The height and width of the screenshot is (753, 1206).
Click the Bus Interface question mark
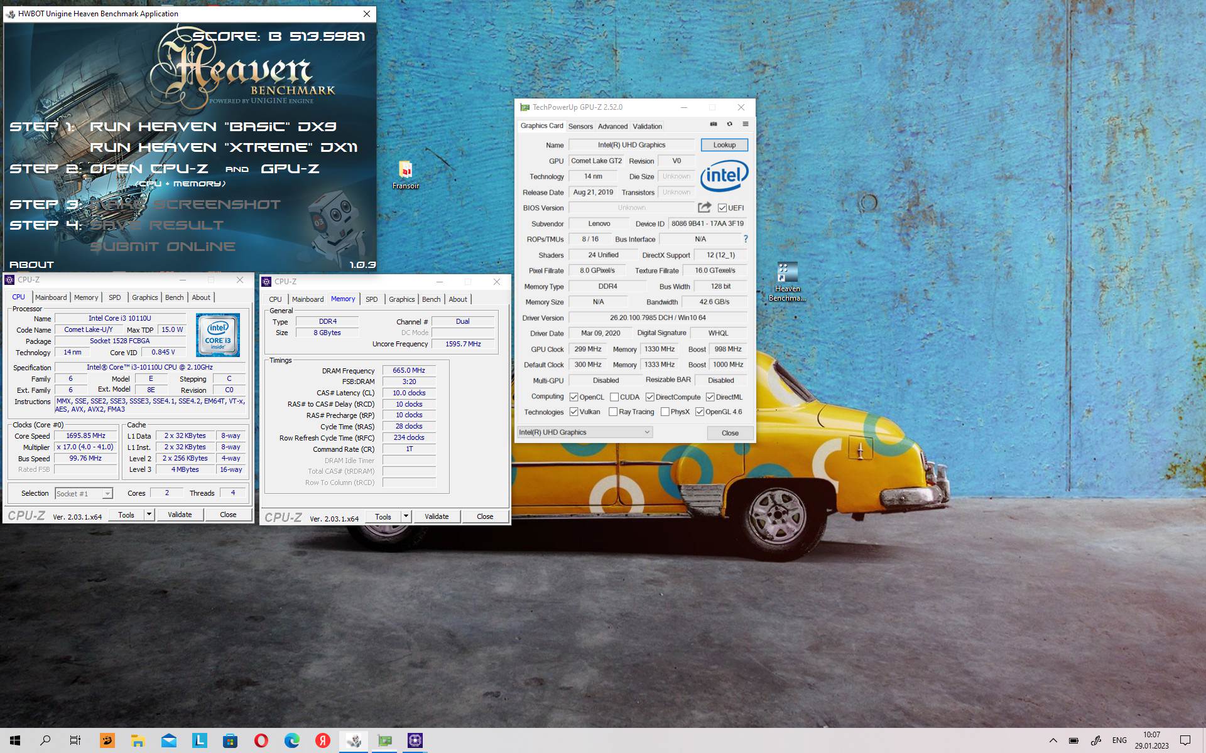pyautogui.click(x=746, y=239)
